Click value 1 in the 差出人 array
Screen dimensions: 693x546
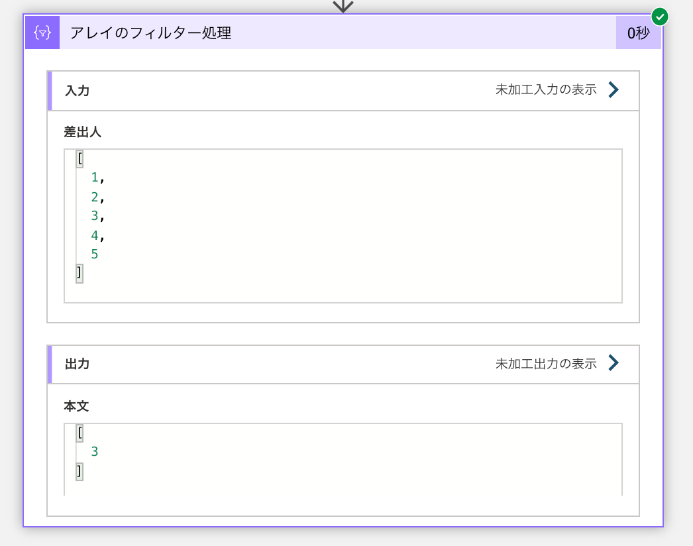tap(95, 178)
